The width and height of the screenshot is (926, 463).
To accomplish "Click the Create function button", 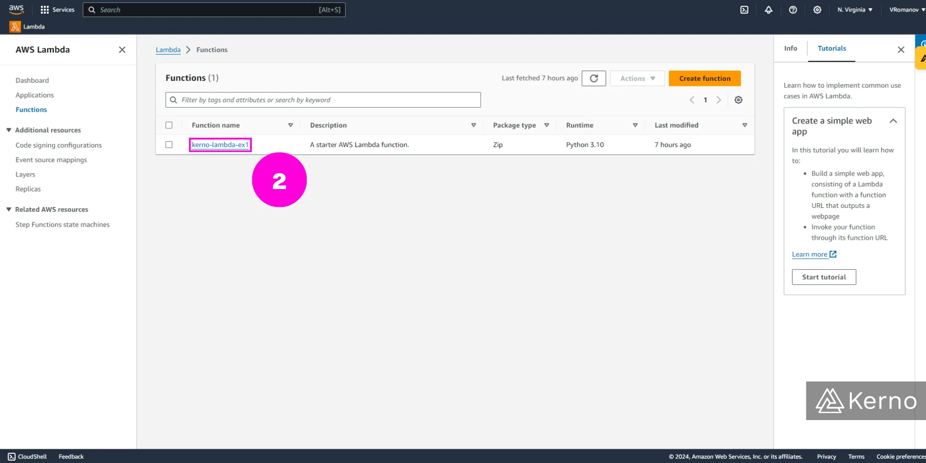I will (x=705, y=78).
